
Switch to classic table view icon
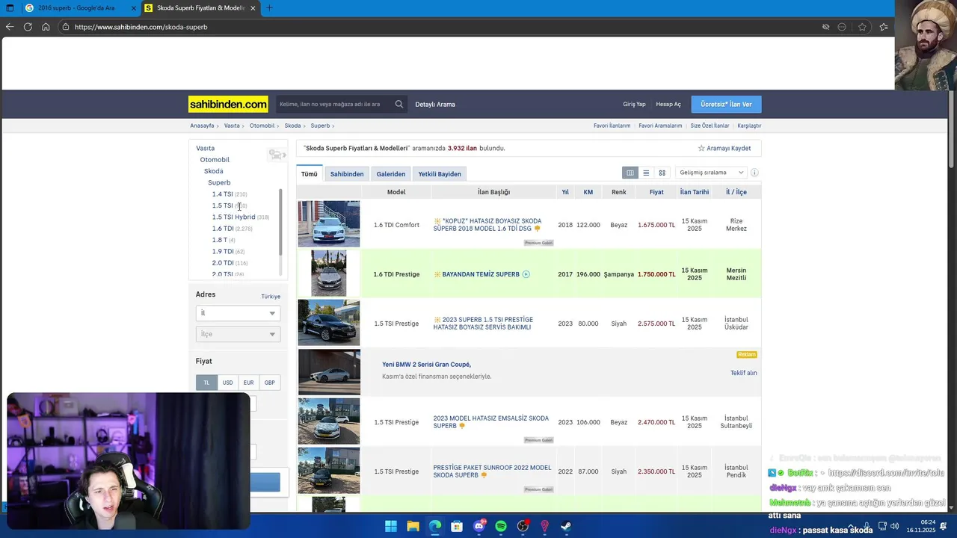630,173
